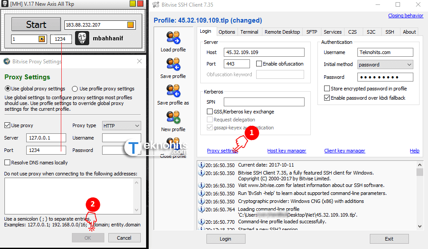Open the Closing behavior link

click(406, 16)
